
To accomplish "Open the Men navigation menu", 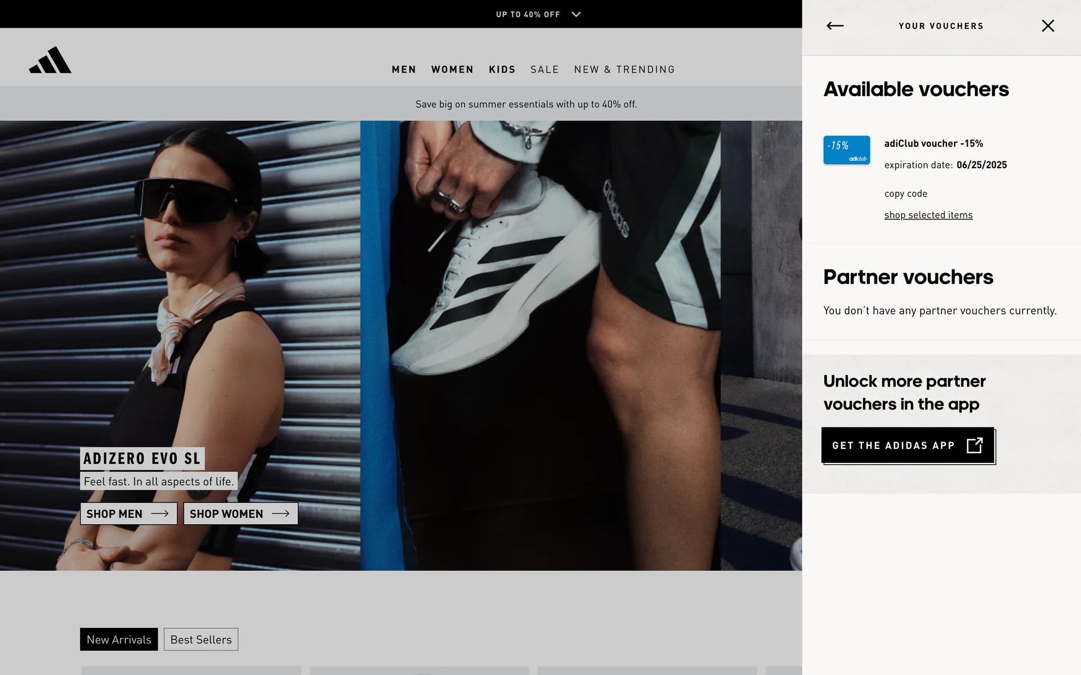I will pyautogui.click(x=404, y=69).
